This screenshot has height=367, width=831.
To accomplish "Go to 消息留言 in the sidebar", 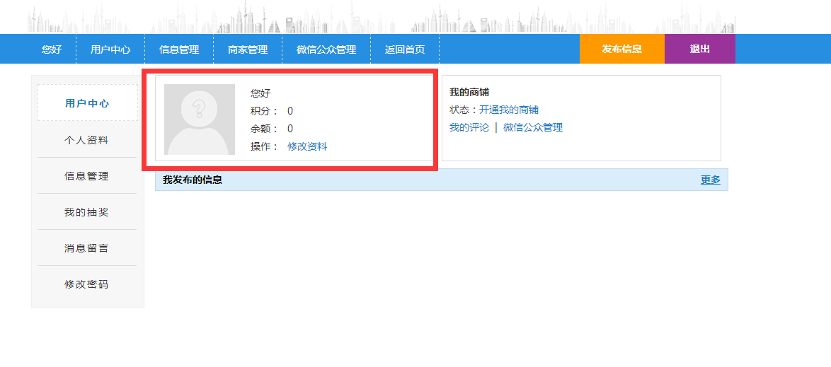I will pos(87,248).
